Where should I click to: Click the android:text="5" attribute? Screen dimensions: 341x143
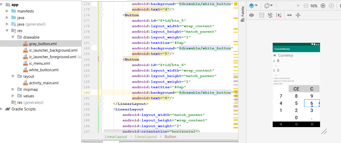click(151, 54)
